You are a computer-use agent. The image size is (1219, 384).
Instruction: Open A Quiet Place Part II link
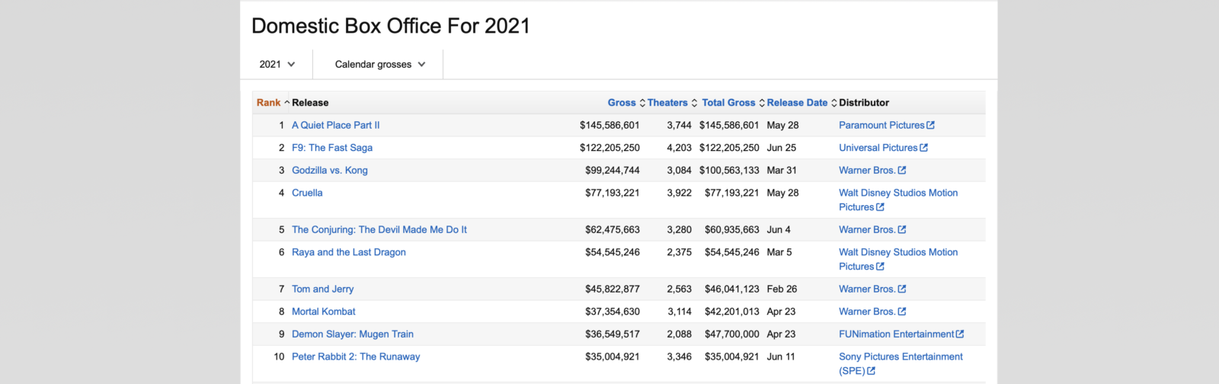point(335,125)
